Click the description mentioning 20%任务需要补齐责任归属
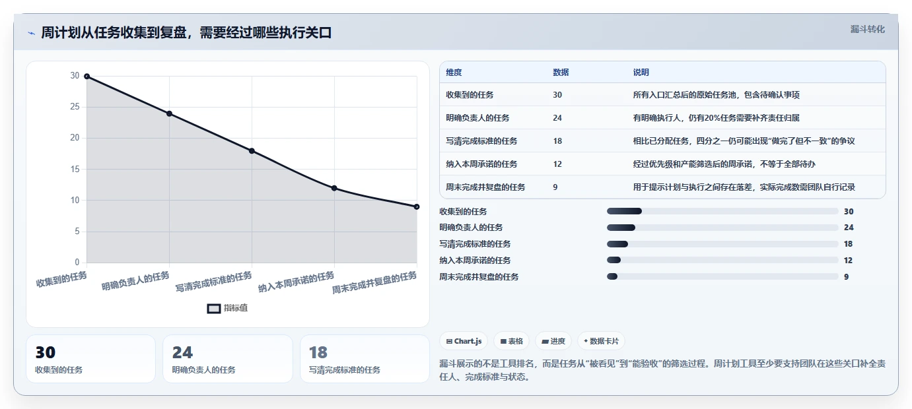Screen dimensions: 912x409 716,118
